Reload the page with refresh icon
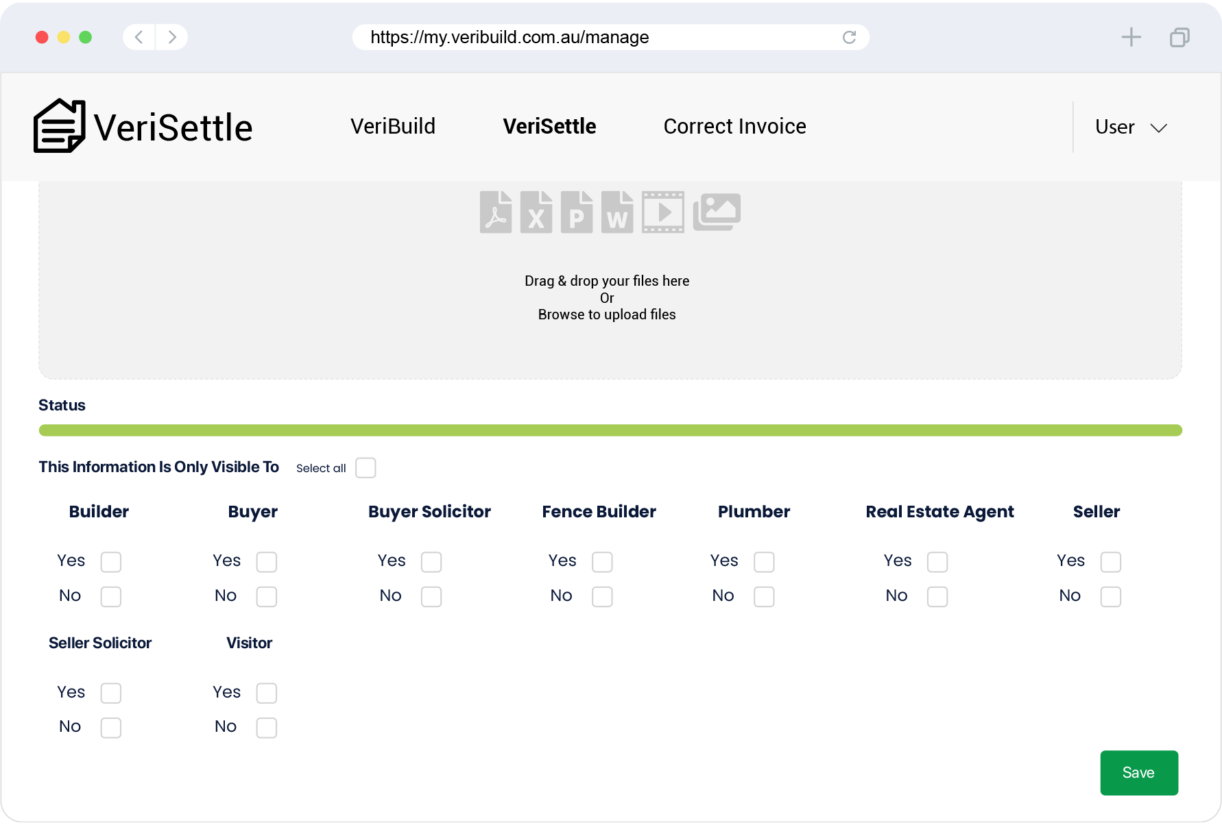Image resolution: width=1222 pixels, height=825 pixels. coord(849,37)
